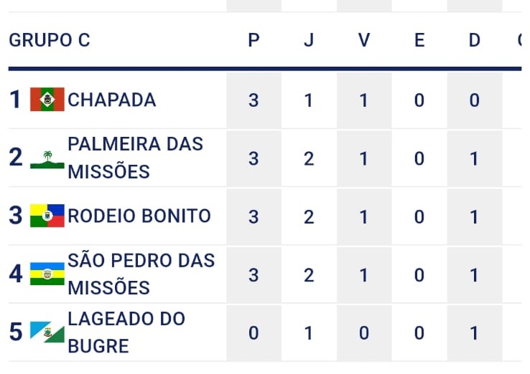Click the Grupo C header label
The image size is (530, 374).
tap(50, 40)
